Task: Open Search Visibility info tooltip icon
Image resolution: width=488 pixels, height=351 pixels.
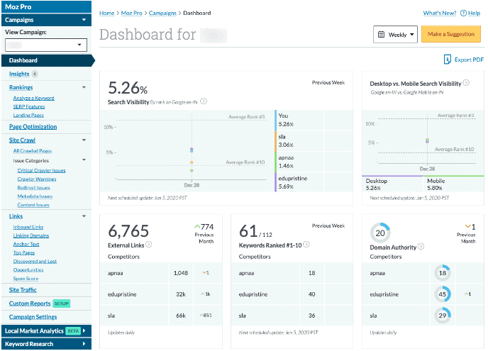Action: [x=204, y=101]
